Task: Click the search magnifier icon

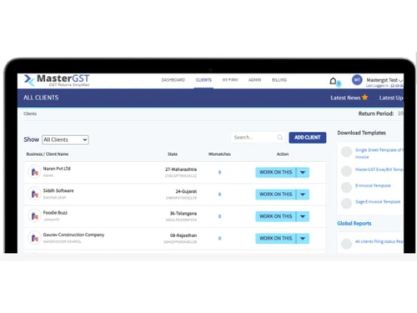Action: [280, 137]
